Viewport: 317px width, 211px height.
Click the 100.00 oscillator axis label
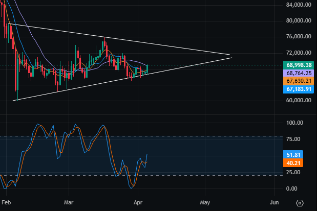click(x=294, y=123)
